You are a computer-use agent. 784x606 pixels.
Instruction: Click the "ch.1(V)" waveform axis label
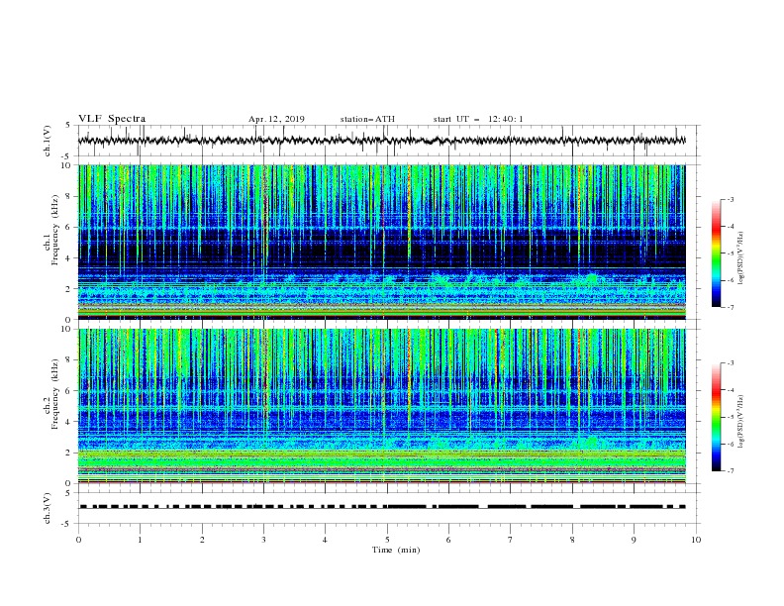pos(48,141)
